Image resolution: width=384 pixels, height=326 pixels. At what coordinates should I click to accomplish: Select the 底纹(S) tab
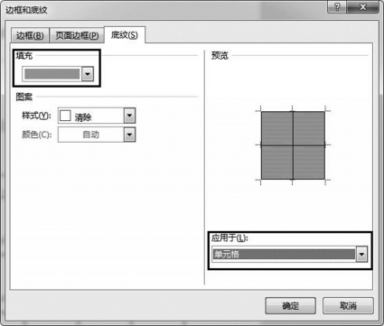[125, 35]
